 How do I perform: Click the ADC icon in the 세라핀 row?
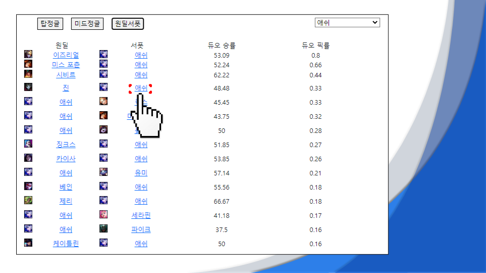(x=28, y=214)
